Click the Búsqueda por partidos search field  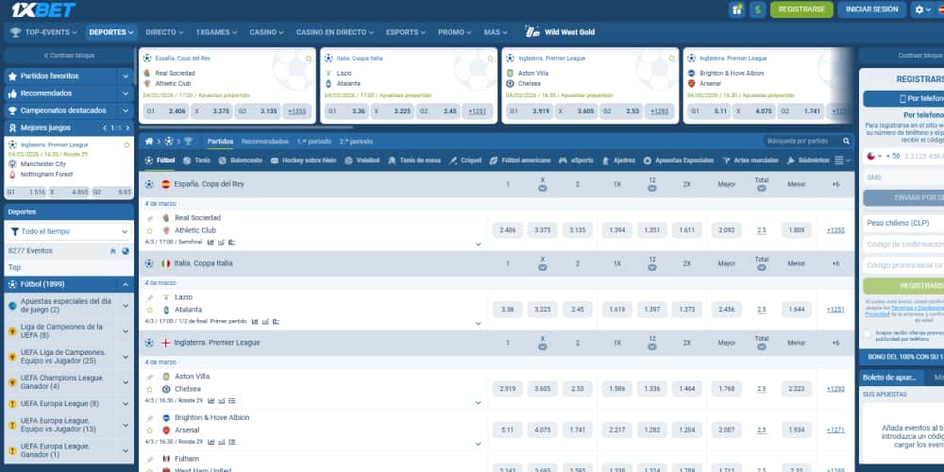click(x=803, y=142)
